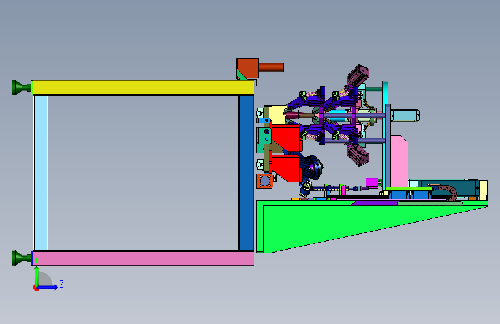
Task: Select the pink bottom frame beam
Action: click(144, 258)
